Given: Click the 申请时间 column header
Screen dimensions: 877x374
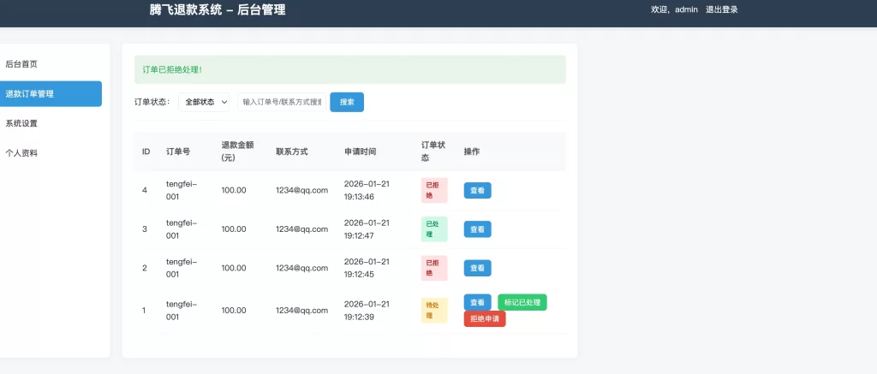Looking at the screenshot, I should tap(360, 151).
